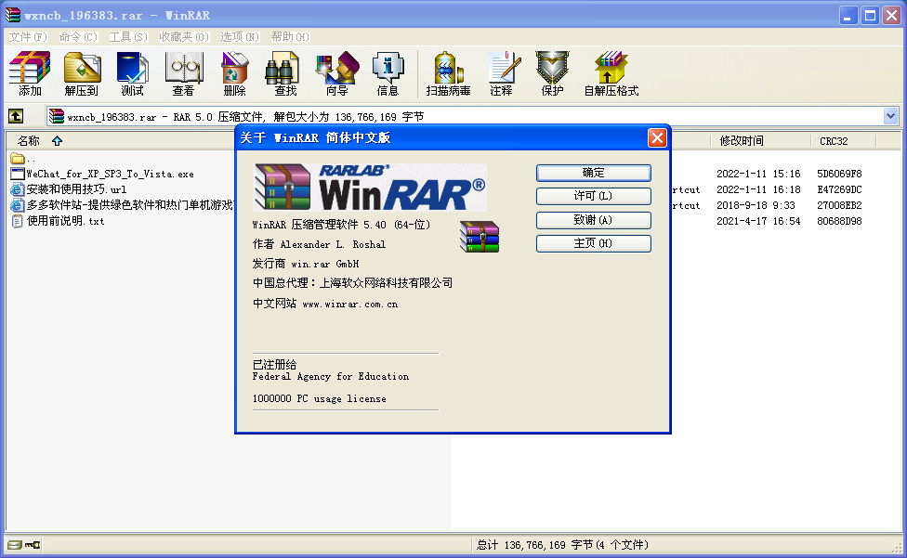
Task: Click CRC value E47269DC
Action: pyautogui.click(x=839, y=189)
